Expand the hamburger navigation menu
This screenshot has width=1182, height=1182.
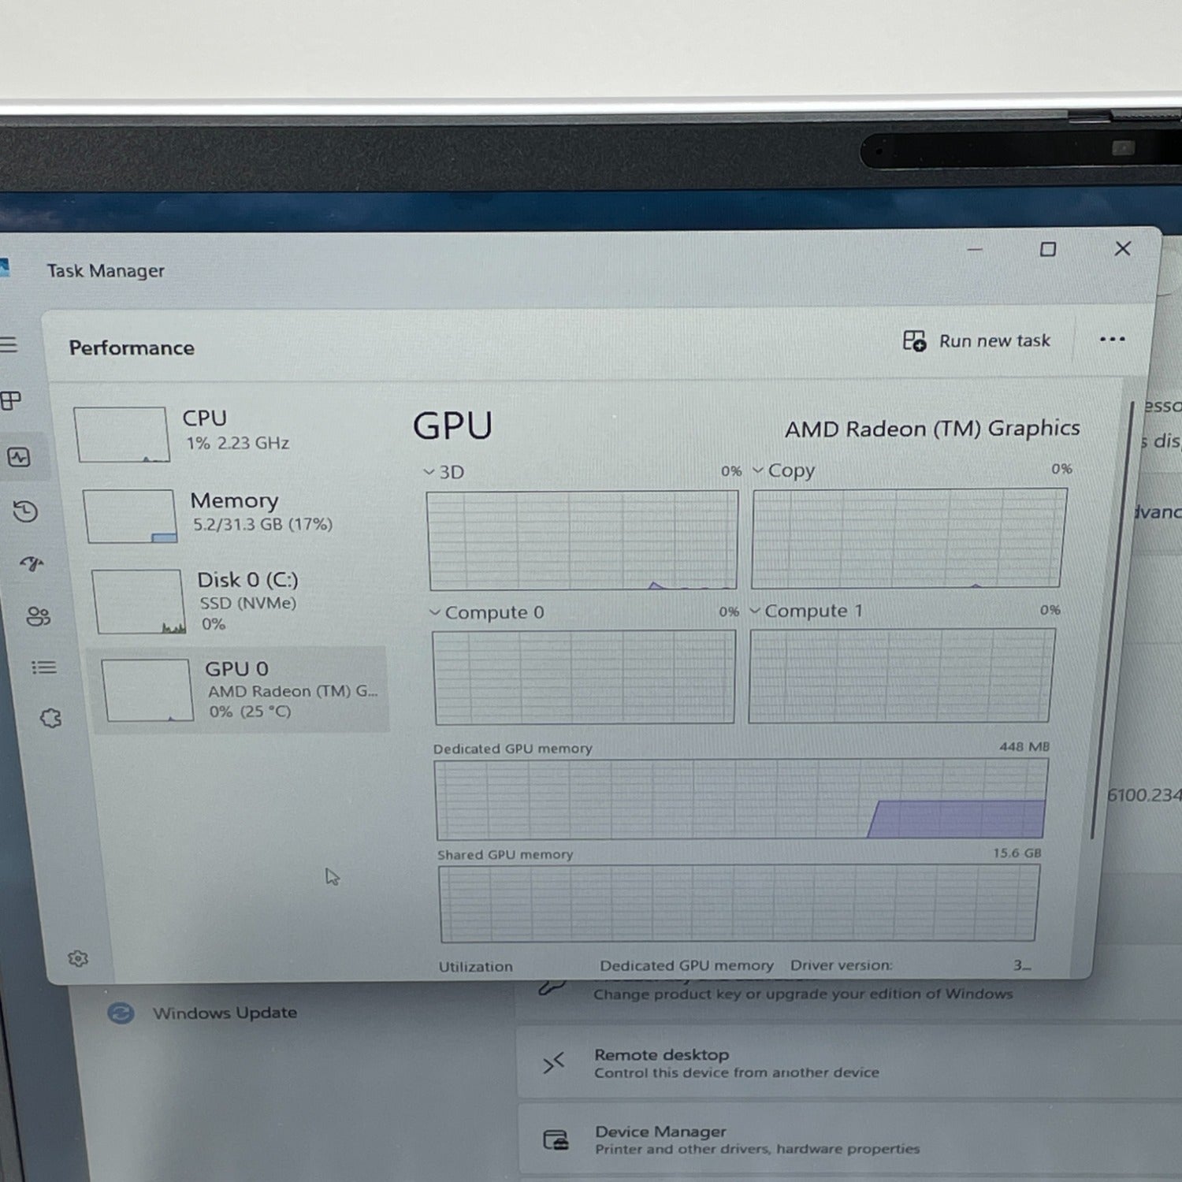pos(9,344)
